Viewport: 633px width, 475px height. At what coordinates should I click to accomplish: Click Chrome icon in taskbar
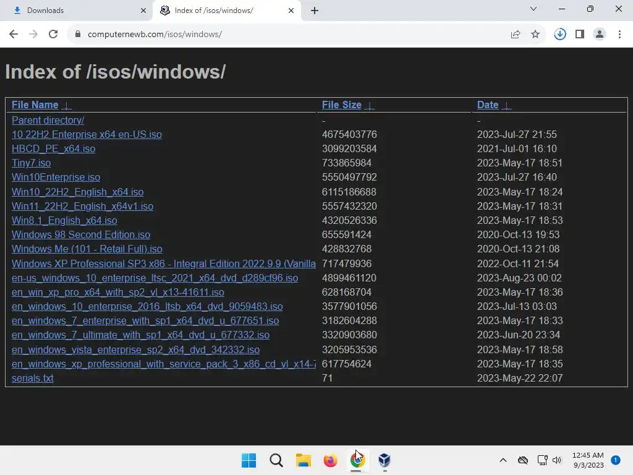point(357,460)
